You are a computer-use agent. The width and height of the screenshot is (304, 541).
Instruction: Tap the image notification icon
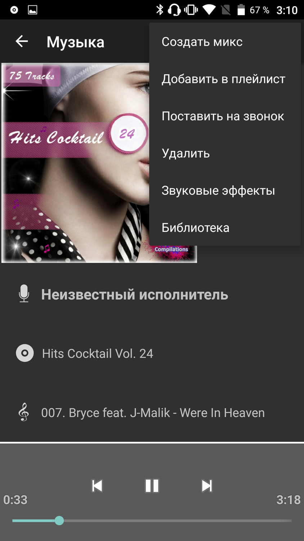[x=32, y=10]
